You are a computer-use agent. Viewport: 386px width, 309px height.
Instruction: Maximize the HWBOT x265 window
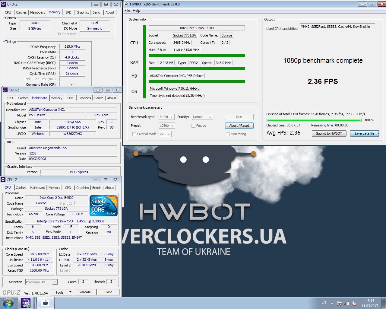pos(372,4)
